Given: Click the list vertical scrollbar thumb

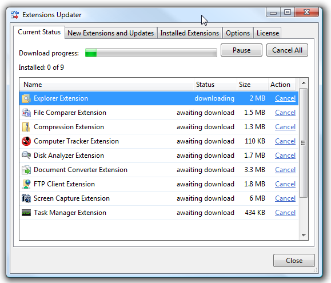Looking at the screenshot, I should click(x=304, y=143).
